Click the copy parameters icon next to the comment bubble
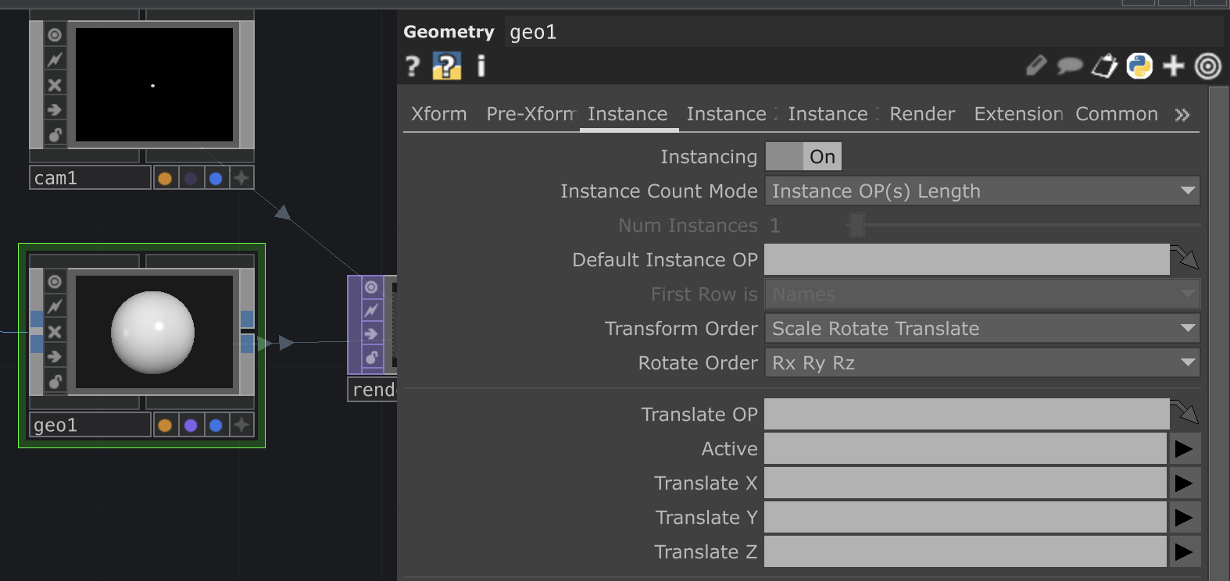Screen dimensions: 1230x581 [1104, 66]
